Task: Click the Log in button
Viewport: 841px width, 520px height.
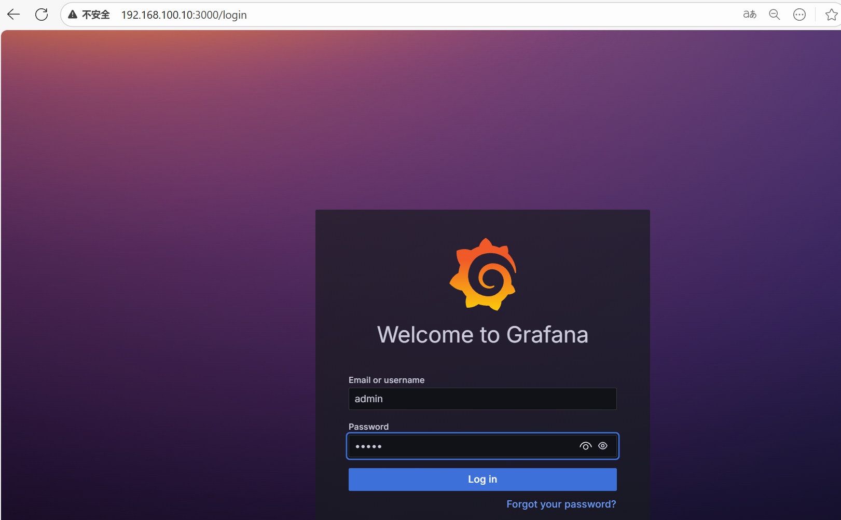Action: [482, 480]
